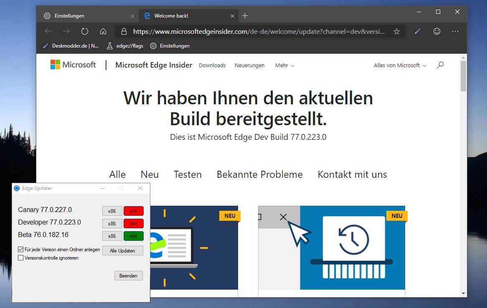Minimize the Edge Updater window
The image size is (487, 308).
102,188
